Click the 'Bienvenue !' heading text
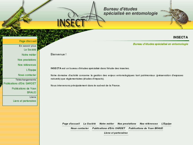Image resolution: width=193 pixels, height=145 pixels. (x=58, y=54)
